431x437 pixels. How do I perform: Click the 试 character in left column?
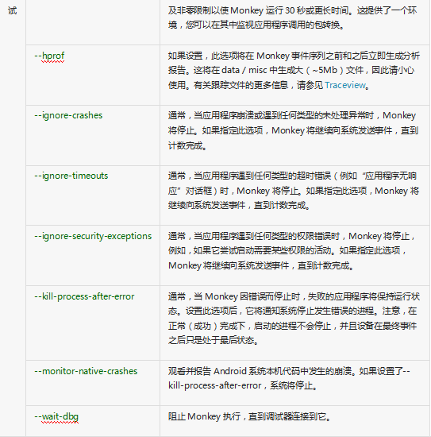[x=13, y=11]
